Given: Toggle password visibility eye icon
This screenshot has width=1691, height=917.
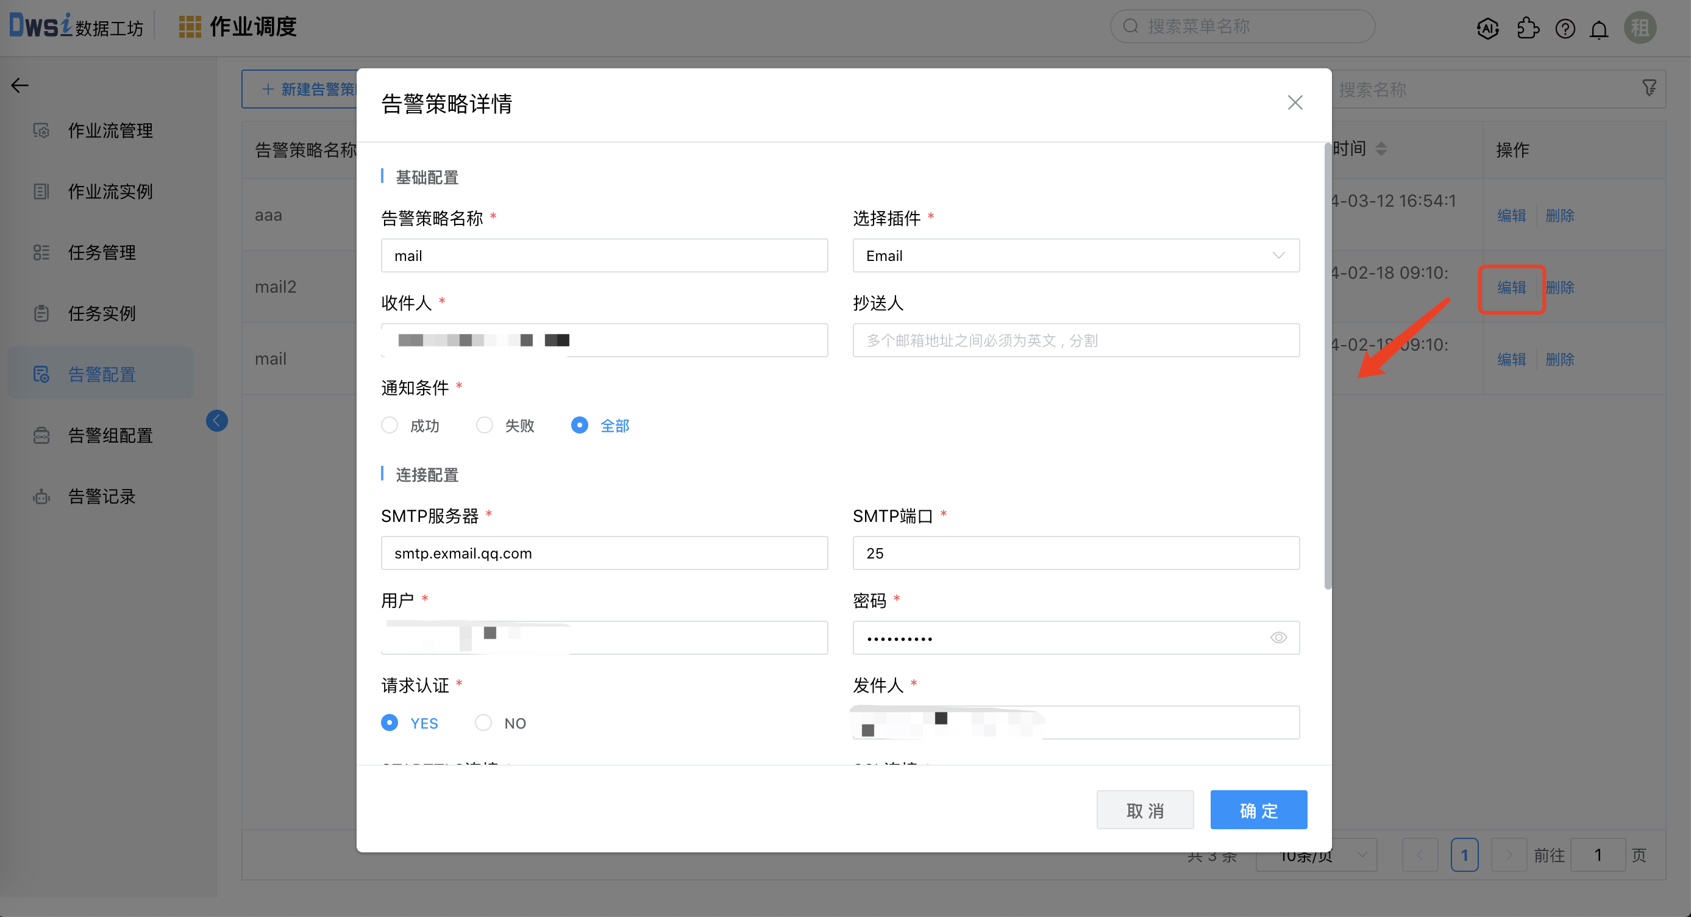Looking at the screenshot, I should click(1279, 637).
